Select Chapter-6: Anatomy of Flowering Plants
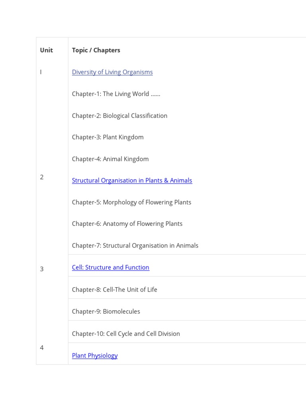 tap(127, 224)
